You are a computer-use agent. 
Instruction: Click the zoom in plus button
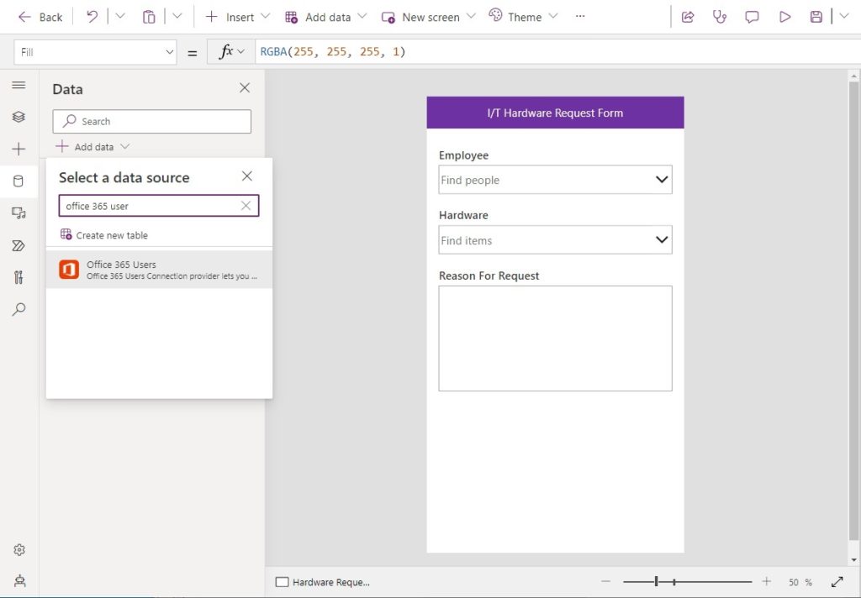(x=767, y=581)
